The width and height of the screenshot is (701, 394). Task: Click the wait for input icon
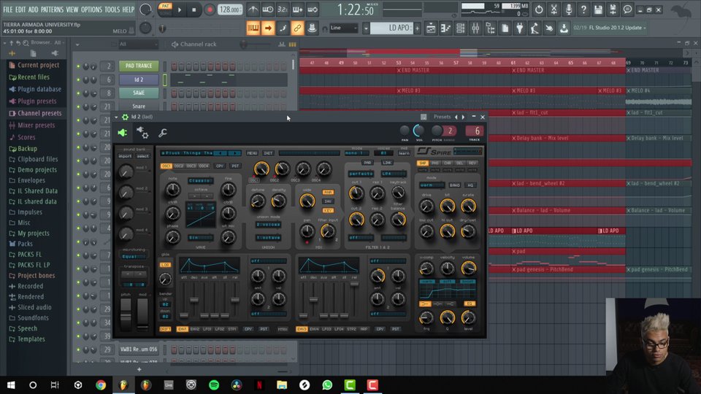coord(268,9)
